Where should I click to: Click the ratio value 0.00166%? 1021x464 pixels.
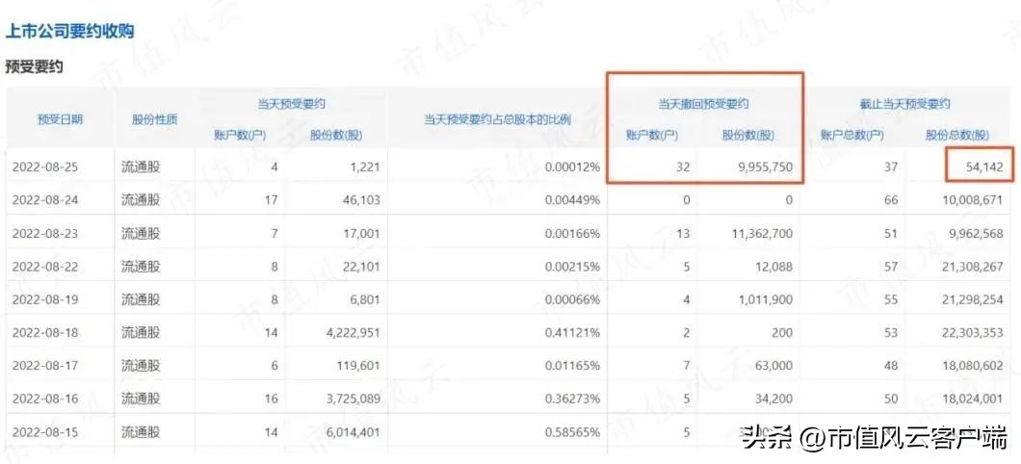pos(572,233)
